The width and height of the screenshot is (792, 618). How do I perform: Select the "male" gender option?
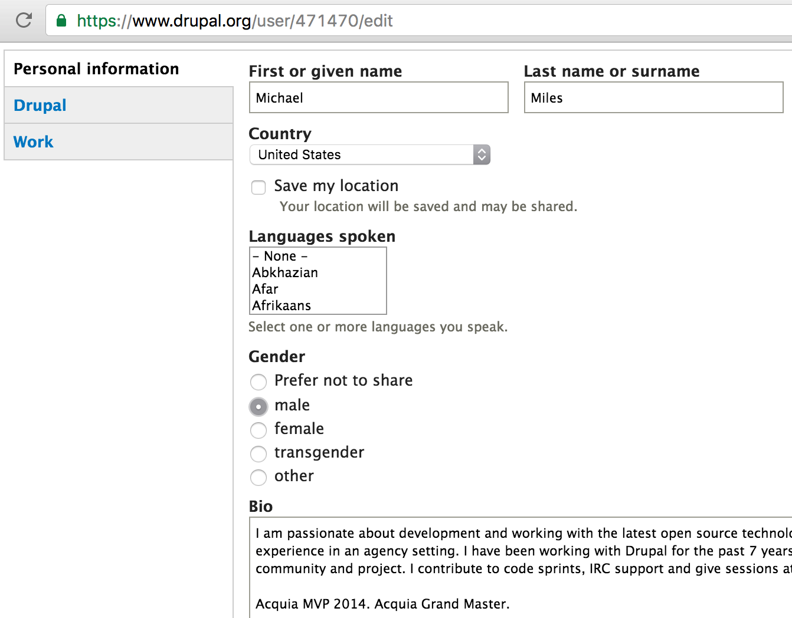tap(258, 406)
